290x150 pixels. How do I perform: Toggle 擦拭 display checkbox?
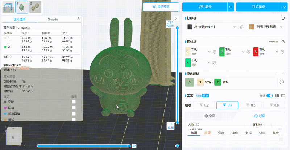coord(74,120)
